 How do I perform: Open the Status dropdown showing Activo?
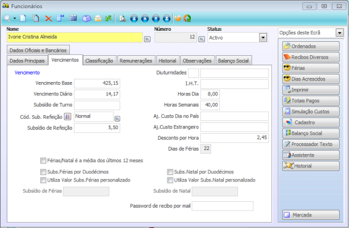[x=263, y=37]
